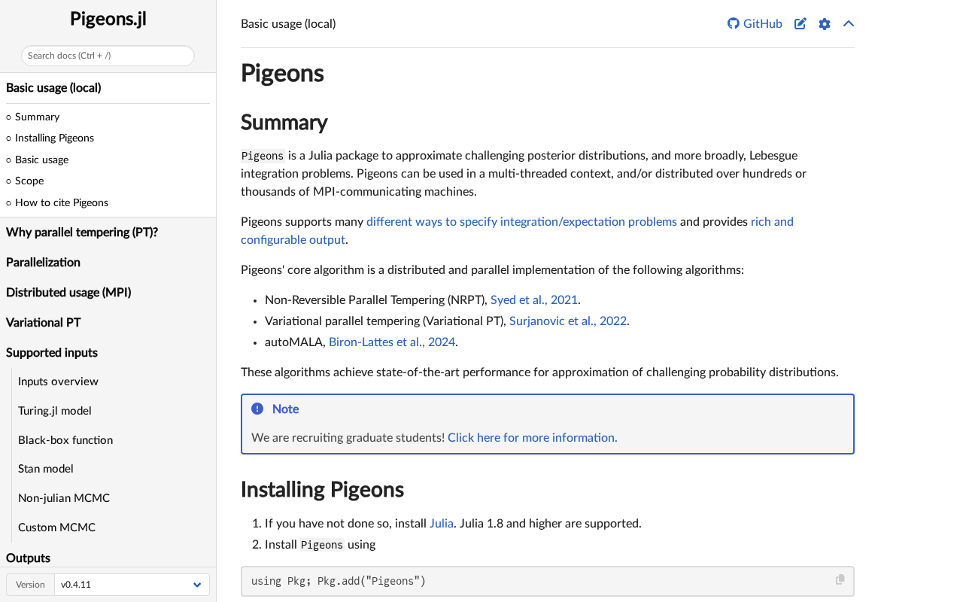Focus the Search docs field
963x602 pixels.
(x=108, y=56)
